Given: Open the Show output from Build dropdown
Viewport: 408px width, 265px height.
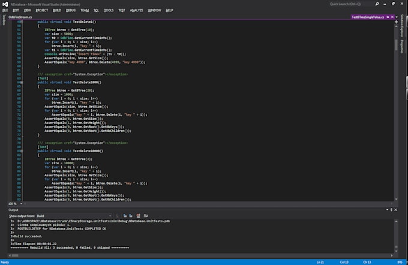Looking at the screenshot, I should pos(74,216).
